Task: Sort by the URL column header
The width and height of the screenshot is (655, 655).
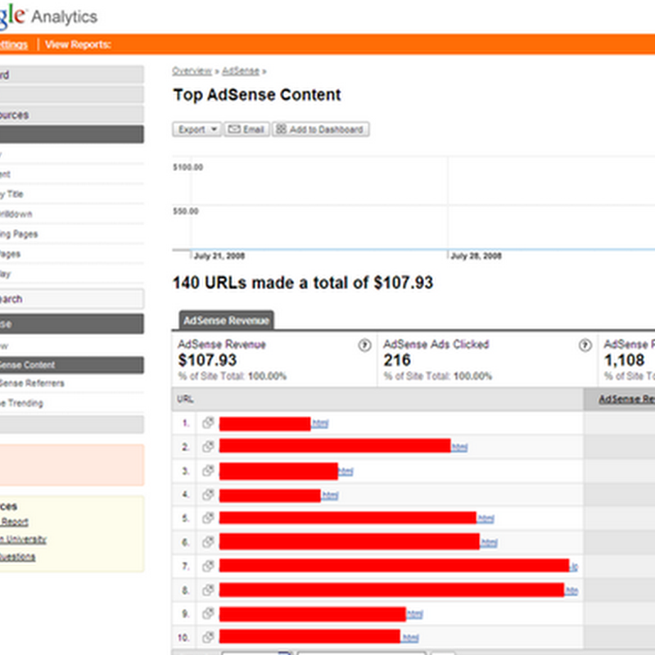Action: (185, 400)
